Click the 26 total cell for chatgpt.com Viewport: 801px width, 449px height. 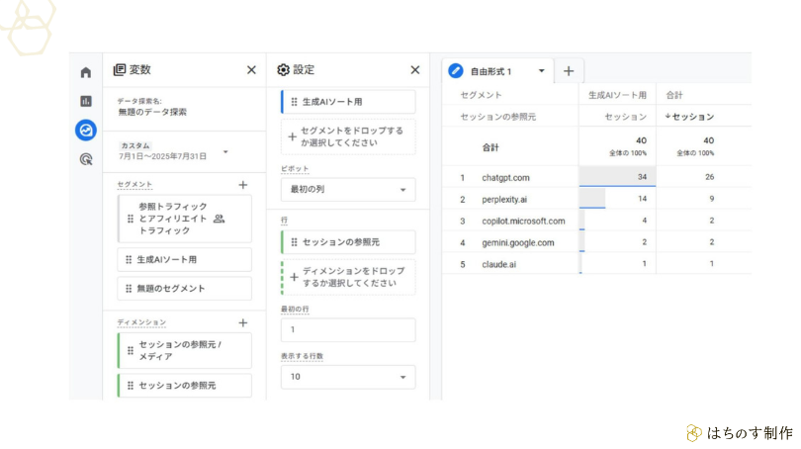pos(710,177)
